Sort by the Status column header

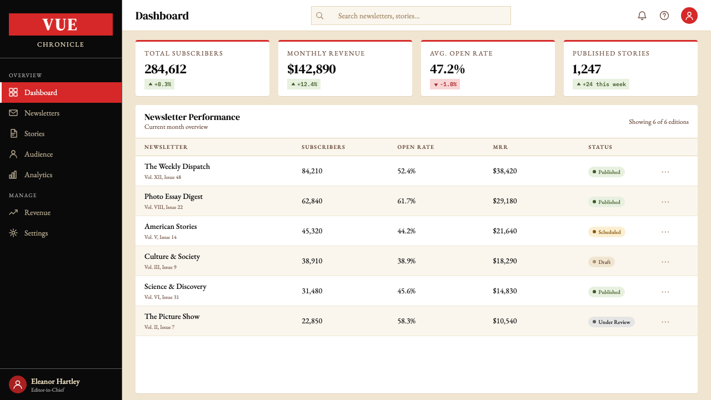point(600,147)
